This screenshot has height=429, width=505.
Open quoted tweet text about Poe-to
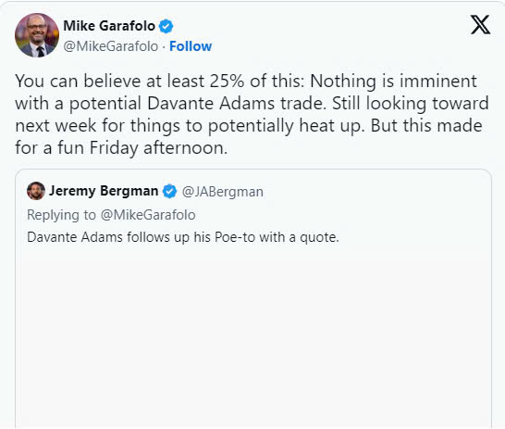[183, 237]
